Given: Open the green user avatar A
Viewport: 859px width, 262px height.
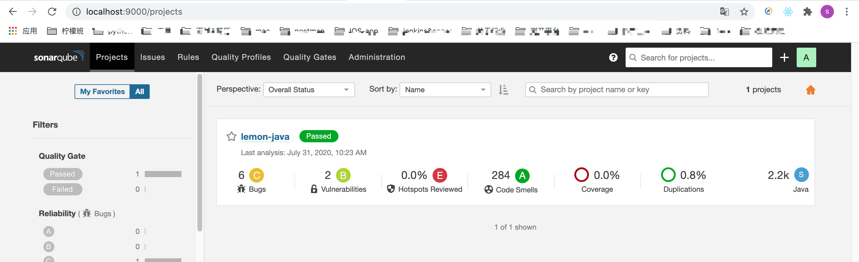Looking at the screenshot, I should (806, 57).
